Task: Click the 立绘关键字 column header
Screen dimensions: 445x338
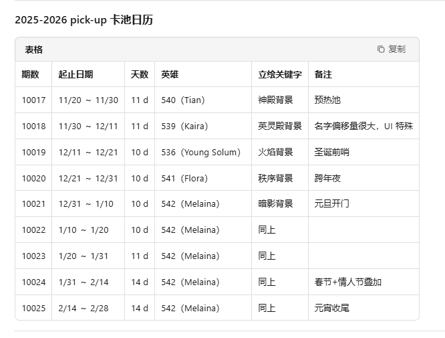Action: click(280, 74)
